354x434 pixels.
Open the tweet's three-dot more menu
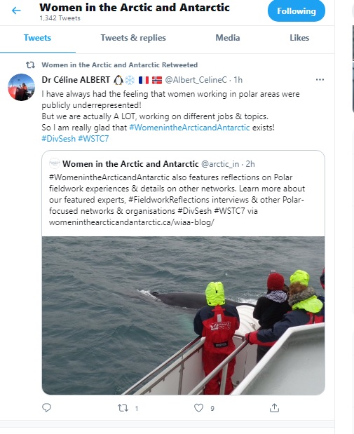[x=320, y=80]
